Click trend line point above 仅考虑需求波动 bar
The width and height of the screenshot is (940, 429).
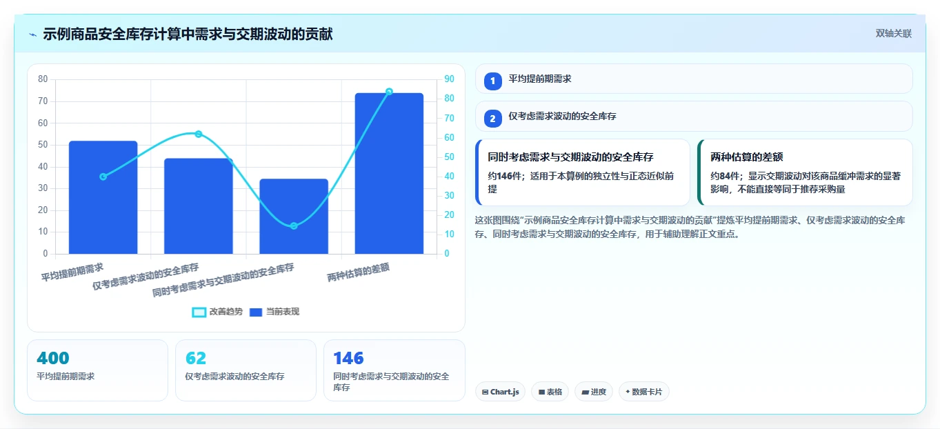[198, 134]
